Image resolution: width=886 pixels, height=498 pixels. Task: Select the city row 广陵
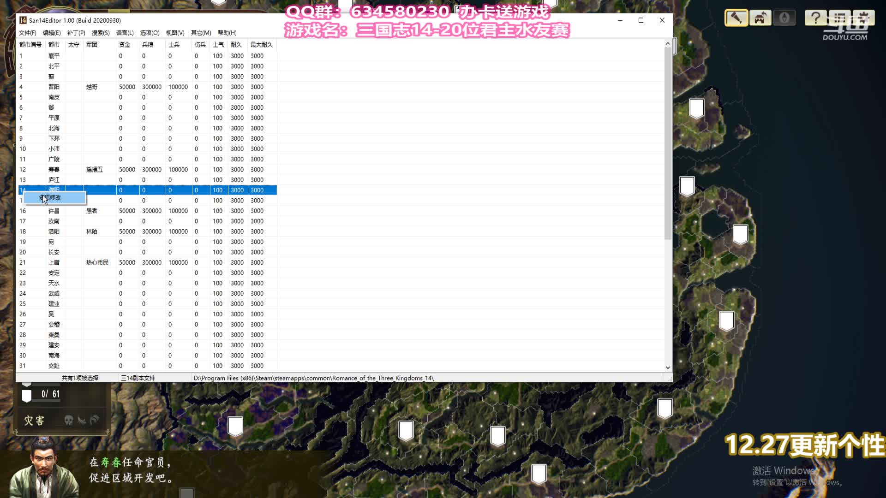click(148, 159)
